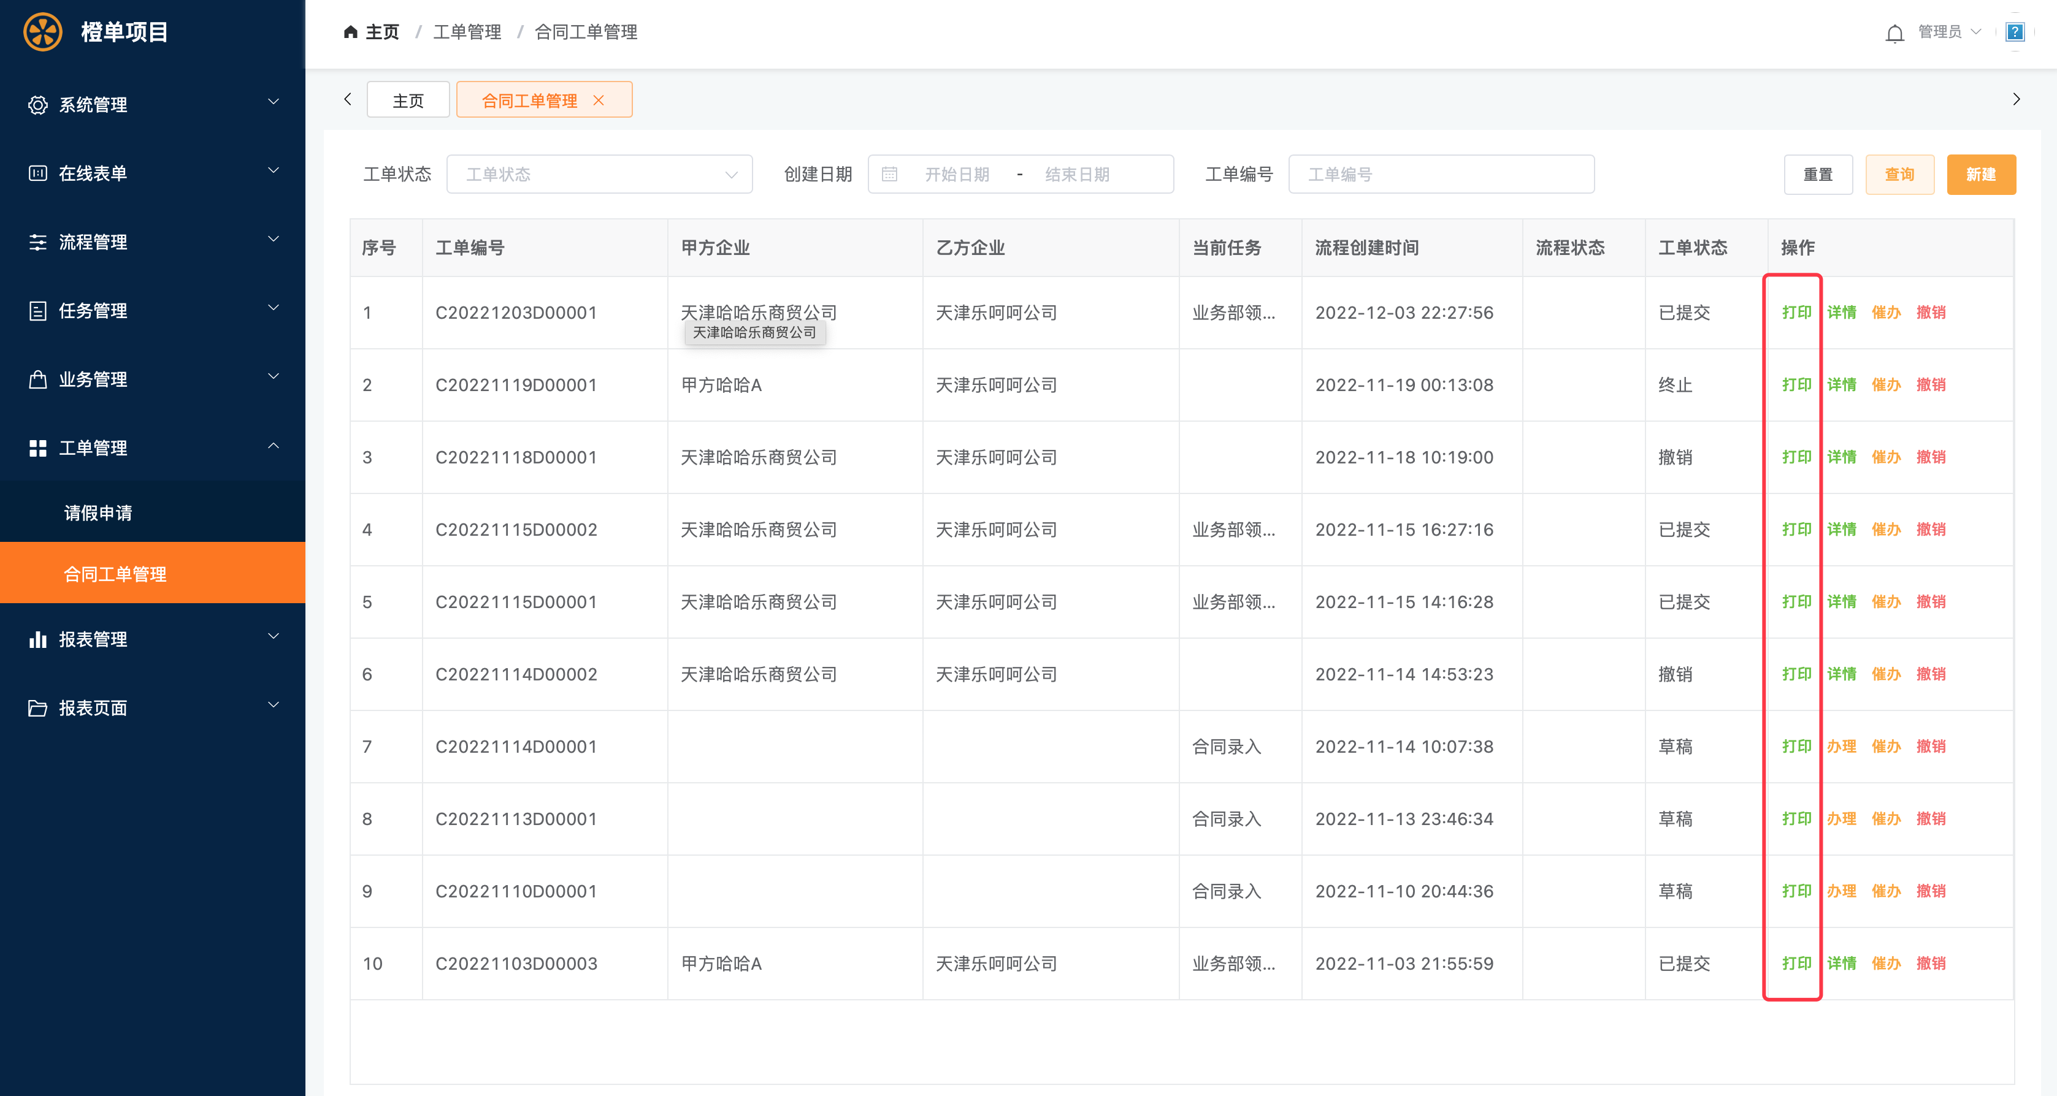Click the 系统管理 gear icon
The image size is (2057, 1096).
[x=37, y=105]
